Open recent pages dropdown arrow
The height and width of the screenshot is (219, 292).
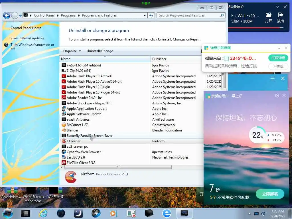[x=20, y=15]
